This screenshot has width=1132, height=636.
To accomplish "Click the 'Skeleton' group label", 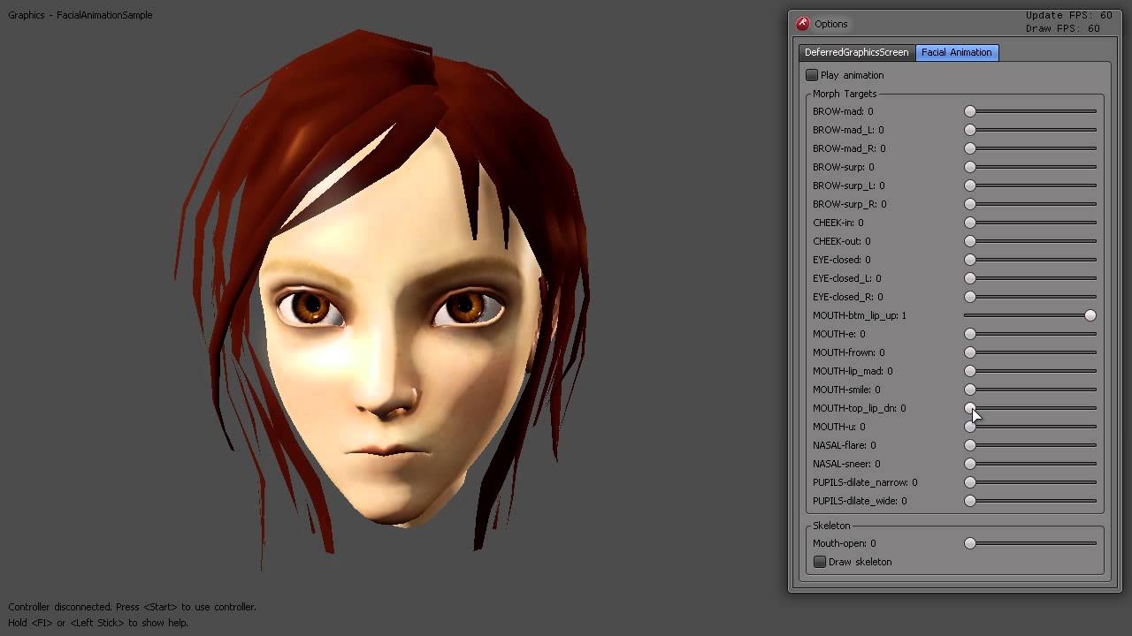I will click(x=831, y=526).
